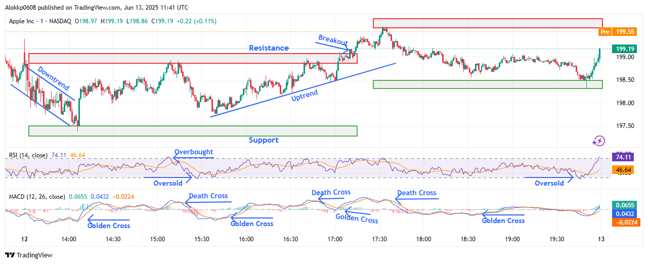Select the Support text annotation
Screen dimensions: 648x264
(x=263, y=140)
